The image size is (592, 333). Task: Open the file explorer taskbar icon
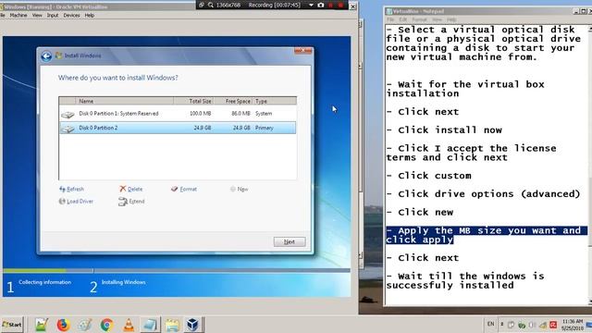[172, 325]
